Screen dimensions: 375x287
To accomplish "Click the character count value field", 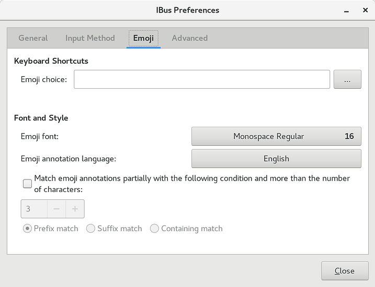I will (34, 209).
